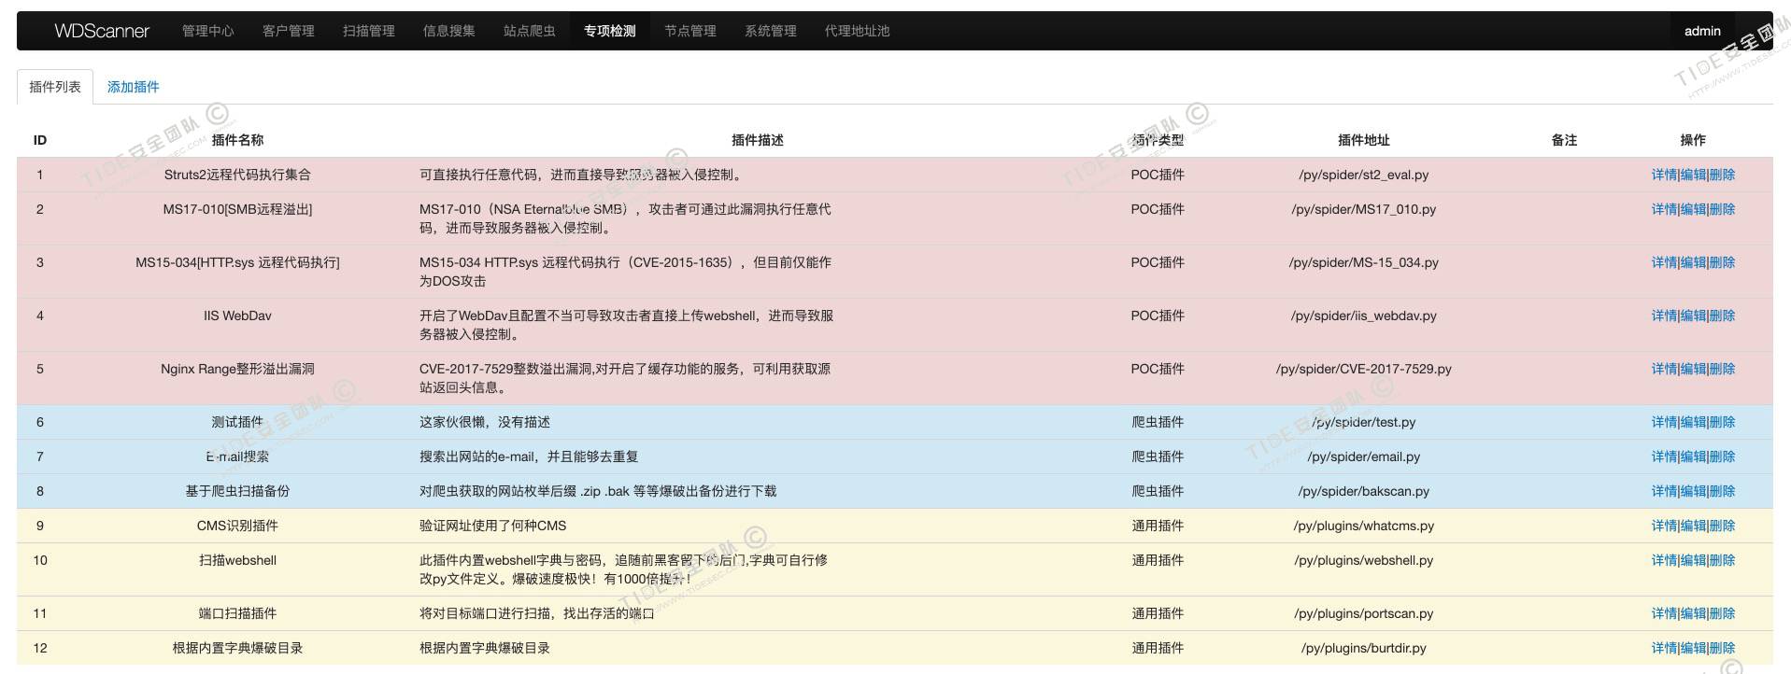Open the 管理中心 menu
1791x674 pixels.
[x=207, y=31]
